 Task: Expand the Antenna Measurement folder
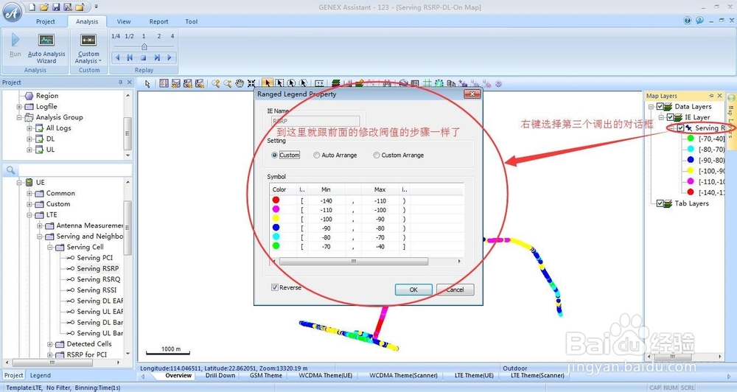click(x=40, y=225)
